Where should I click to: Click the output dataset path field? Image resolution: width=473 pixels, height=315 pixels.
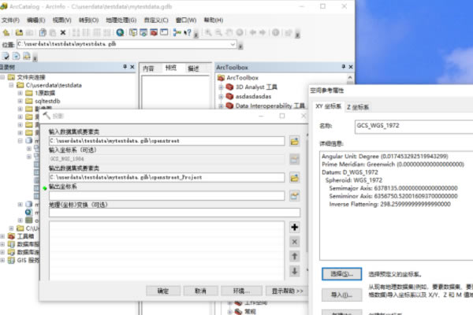click(167, 177)
